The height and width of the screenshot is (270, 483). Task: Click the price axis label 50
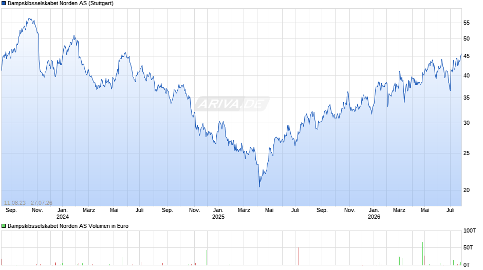coord(467,39)
